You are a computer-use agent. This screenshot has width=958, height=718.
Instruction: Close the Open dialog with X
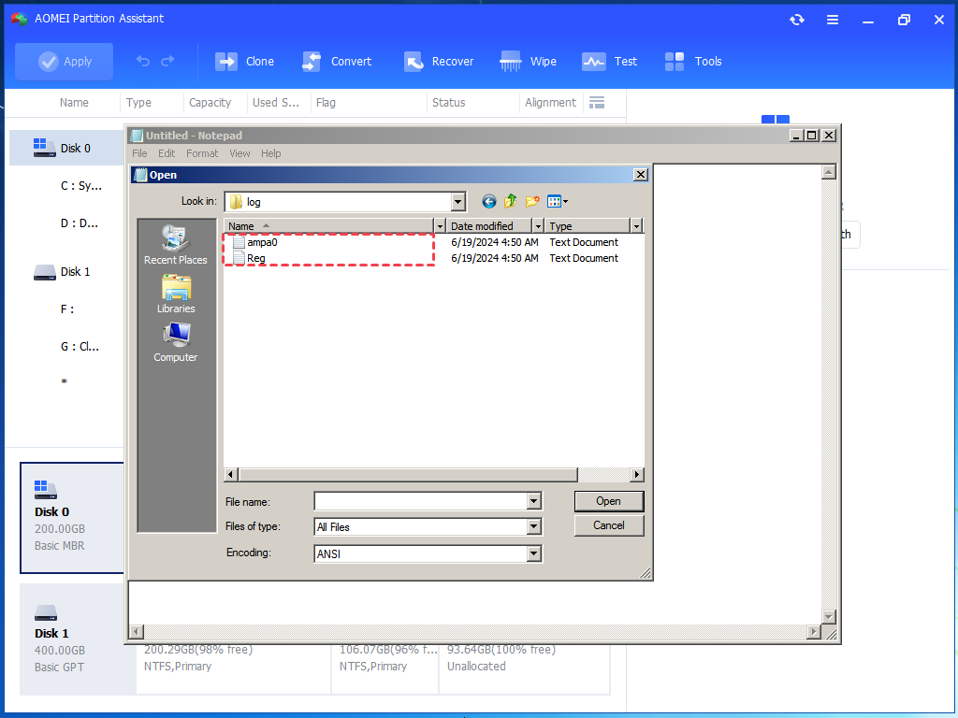pos(640,175)
